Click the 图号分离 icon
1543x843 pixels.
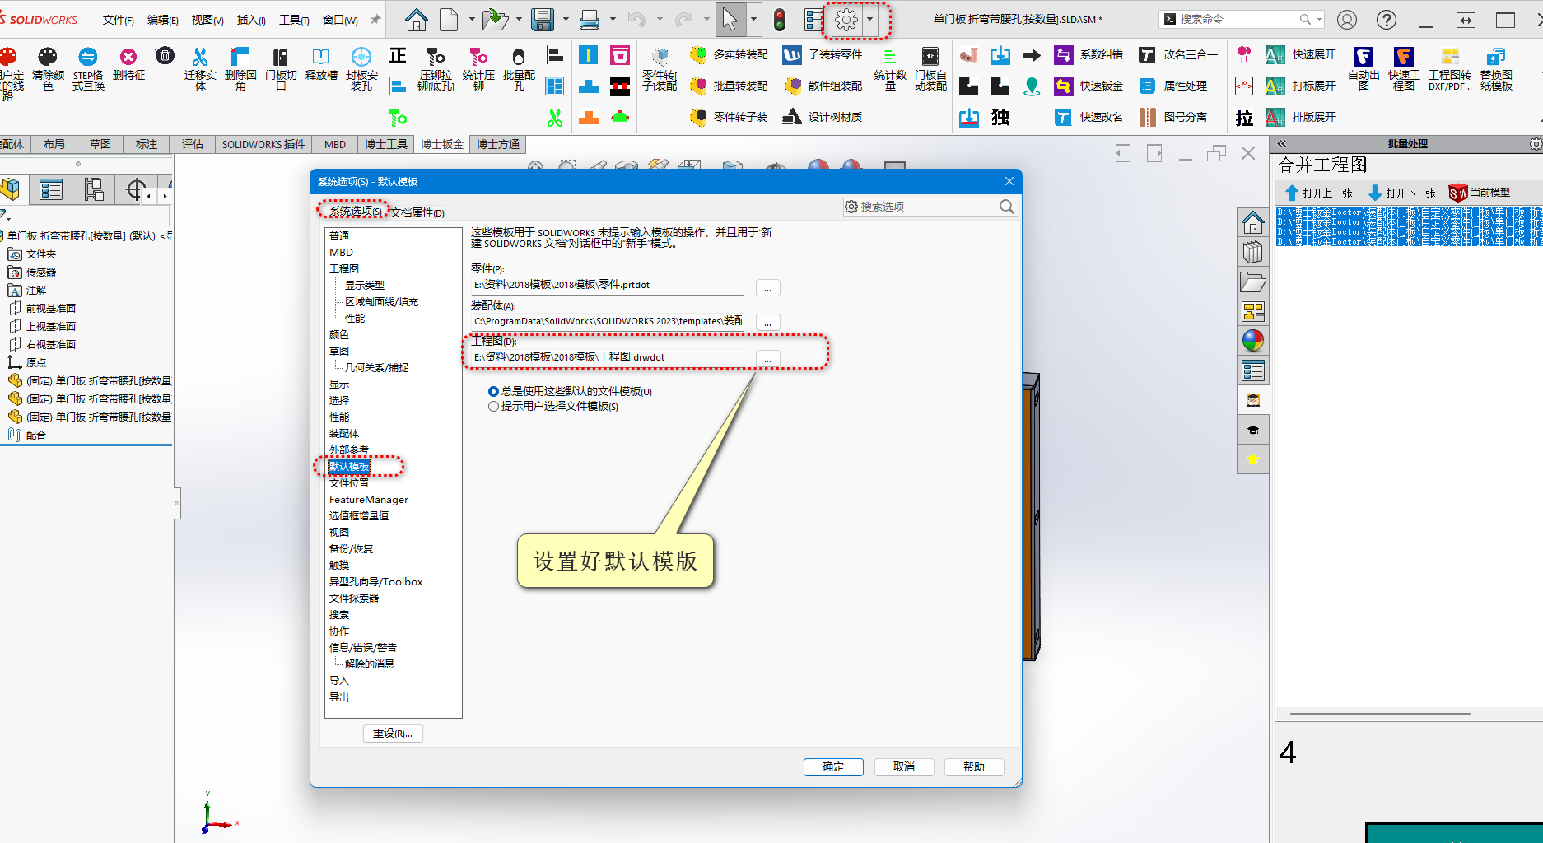coord(1178,117)
